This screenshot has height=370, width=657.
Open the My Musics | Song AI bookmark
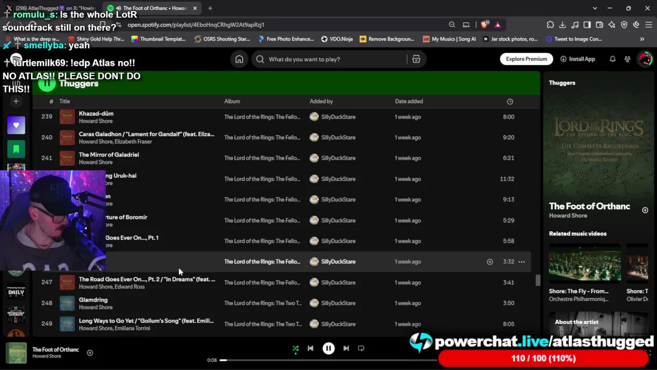[x=449, y=39]
